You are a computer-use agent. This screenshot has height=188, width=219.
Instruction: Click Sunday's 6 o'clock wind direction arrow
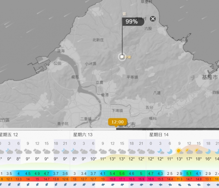tap(170, 185)
